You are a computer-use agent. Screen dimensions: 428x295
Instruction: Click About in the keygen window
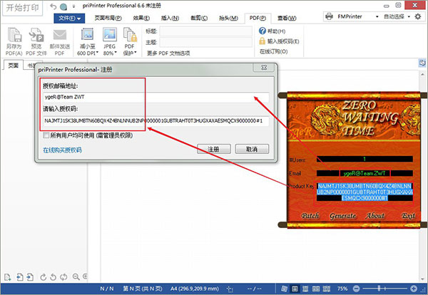(x=375, y=216)
